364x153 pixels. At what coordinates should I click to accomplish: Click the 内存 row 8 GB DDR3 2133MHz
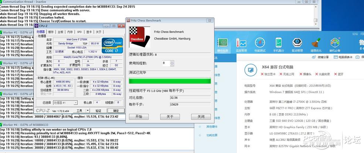tap(276, 114)
